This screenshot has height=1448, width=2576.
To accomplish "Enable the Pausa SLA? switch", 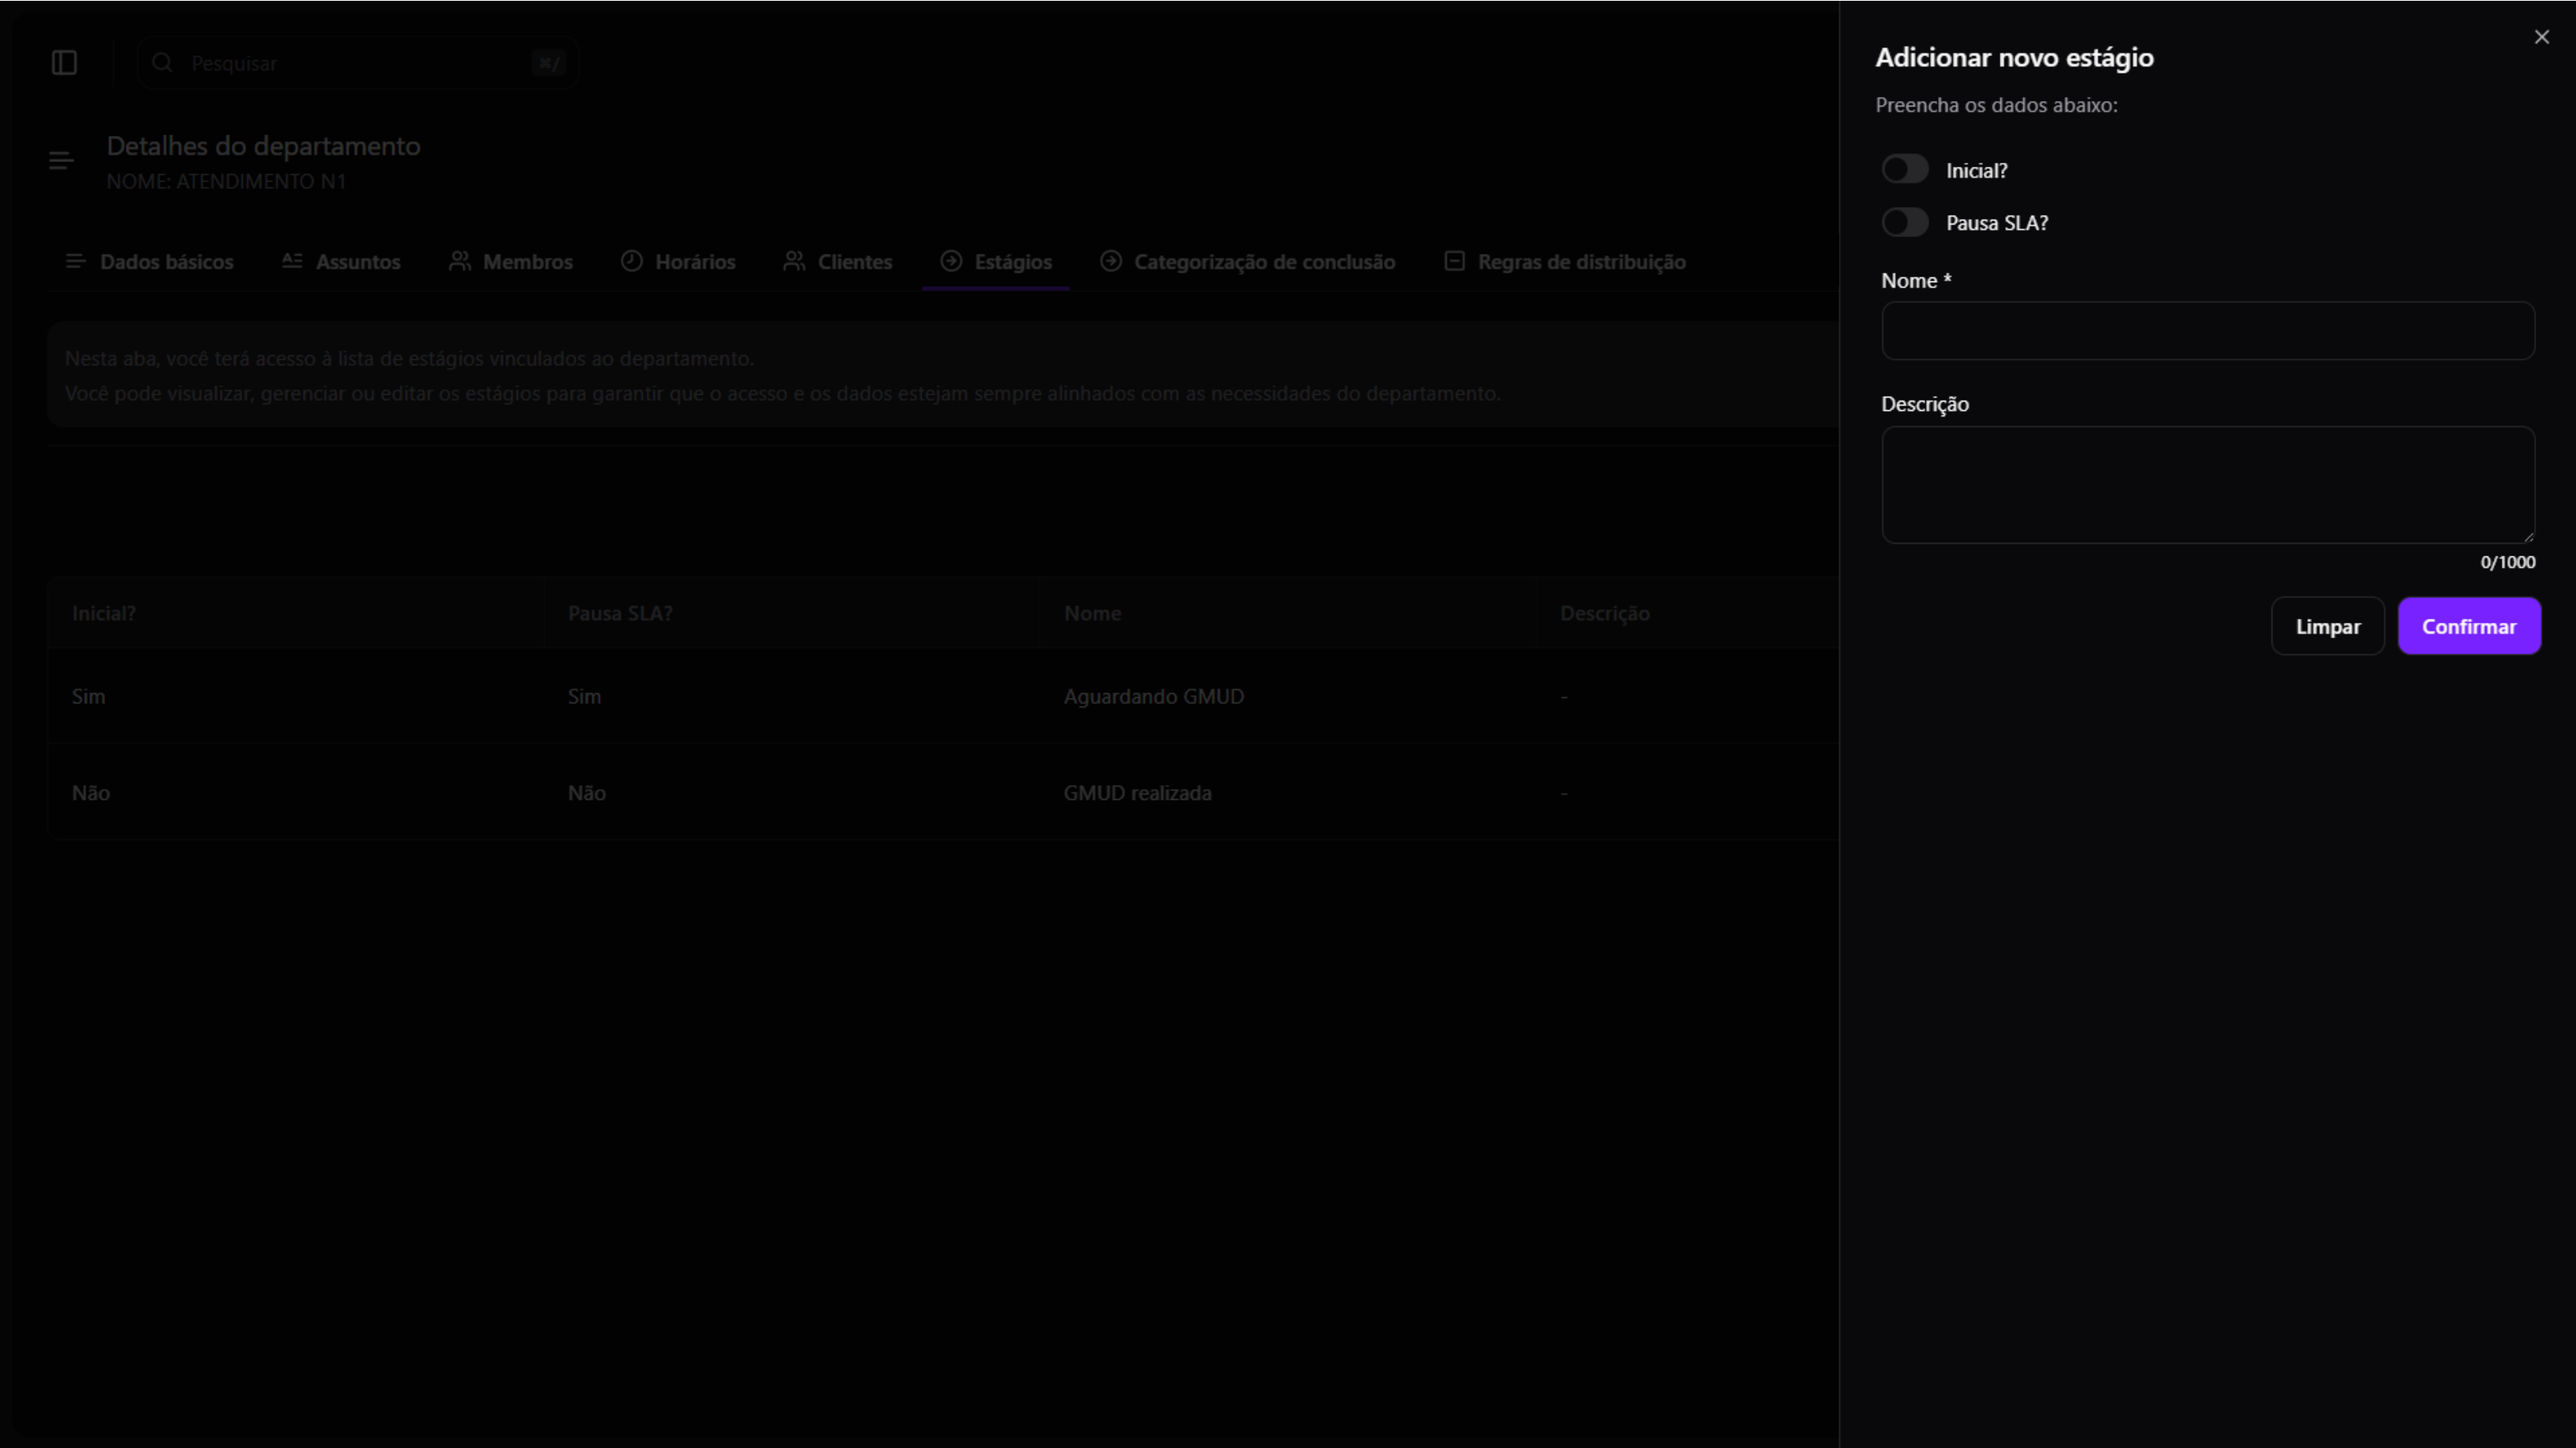I will coord(1904,222).
